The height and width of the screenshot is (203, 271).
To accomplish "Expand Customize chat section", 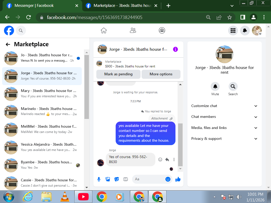I will pyautogui.click(x=224, y=106).
